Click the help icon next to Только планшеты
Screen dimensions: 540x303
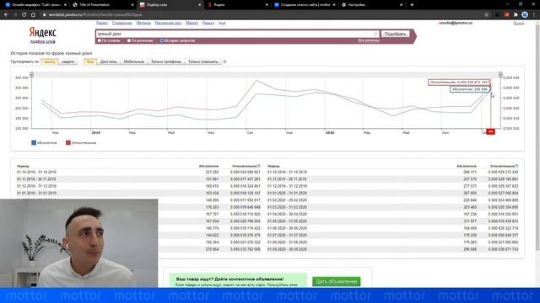coord(224,61)
